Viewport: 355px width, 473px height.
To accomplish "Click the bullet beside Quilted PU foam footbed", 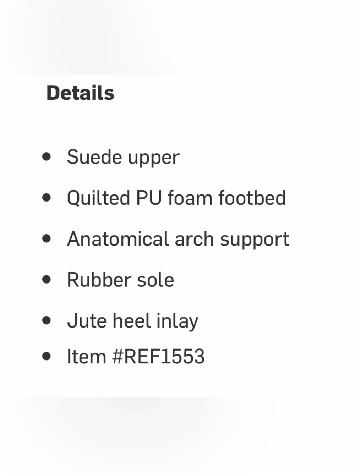I will (x=47, y=197).
